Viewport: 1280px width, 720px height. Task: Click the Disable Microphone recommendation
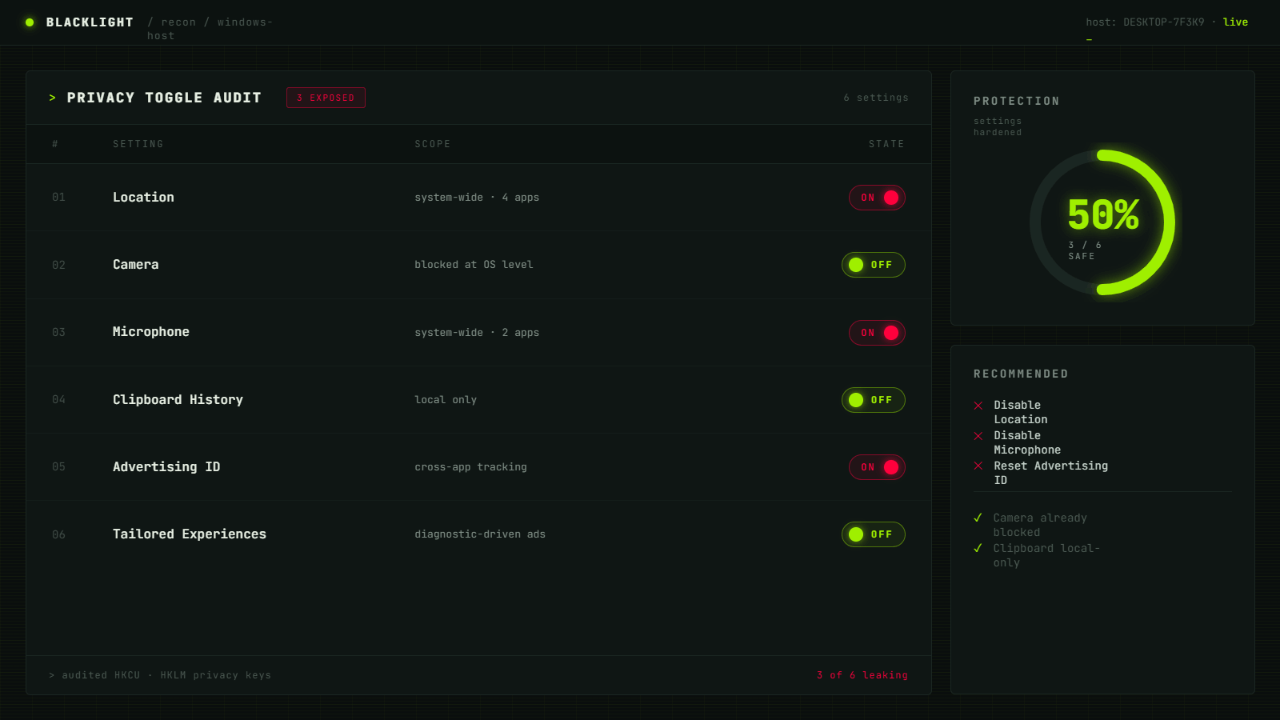[x=1027, y=442]
